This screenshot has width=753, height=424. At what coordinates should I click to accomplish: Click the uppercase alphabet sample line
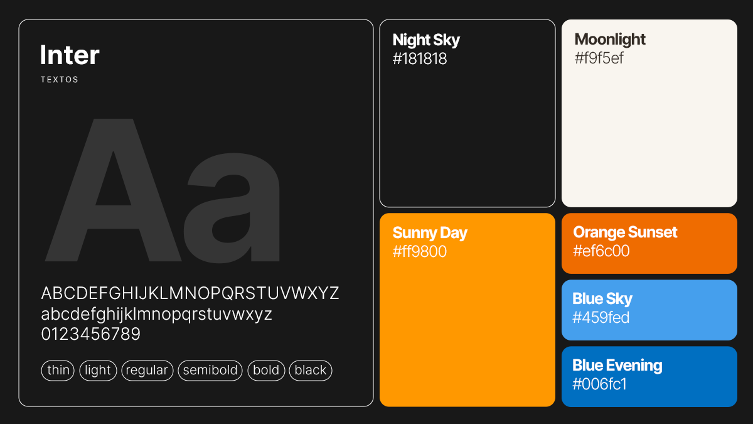click(x=190, y=293)
